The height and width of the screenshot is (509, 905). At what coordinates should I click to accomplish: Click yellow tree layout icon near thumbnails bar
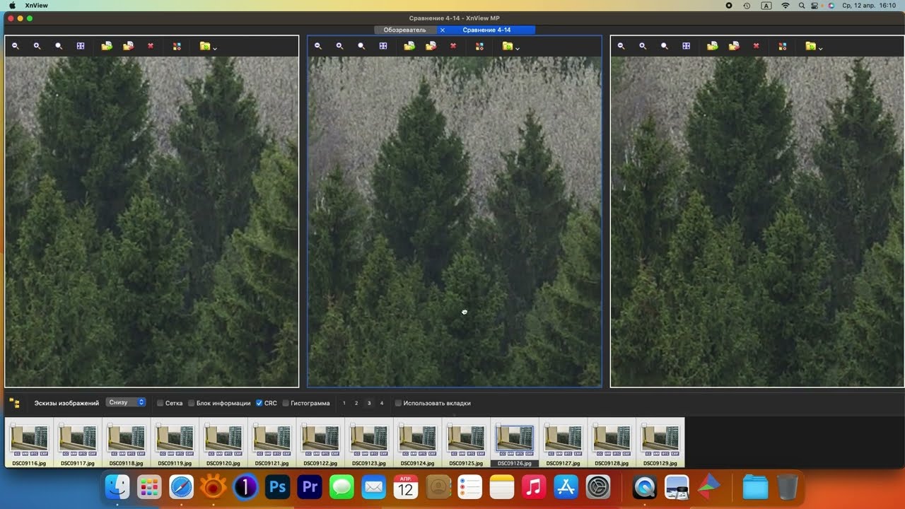point(14,403)
